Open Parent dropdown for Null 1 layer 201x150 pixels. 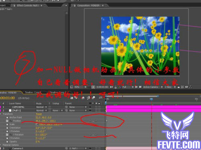78,111
